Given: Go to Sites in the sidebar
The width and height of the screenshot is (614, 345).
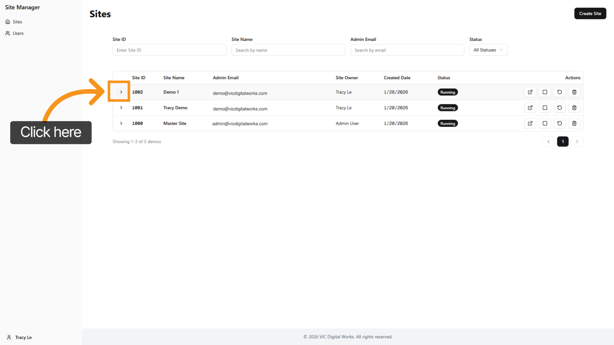Looking at the screenshot, I should point(17,22).
